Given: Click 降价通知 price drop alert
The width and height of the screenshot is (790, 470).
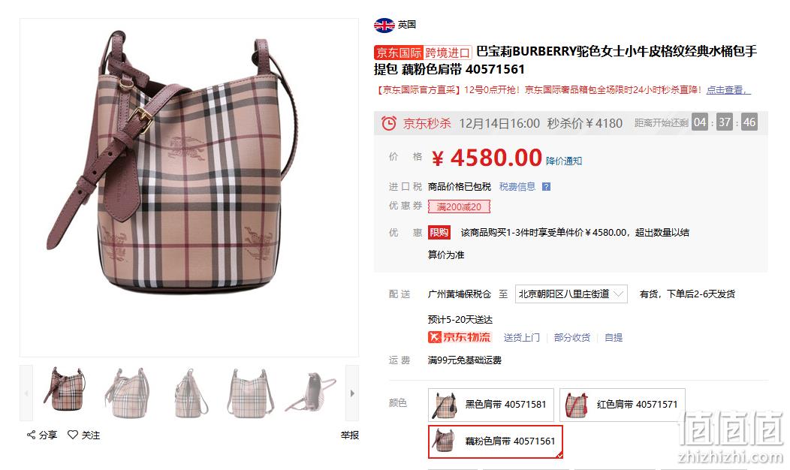Looking at the screenshot, I should point(564,161).
